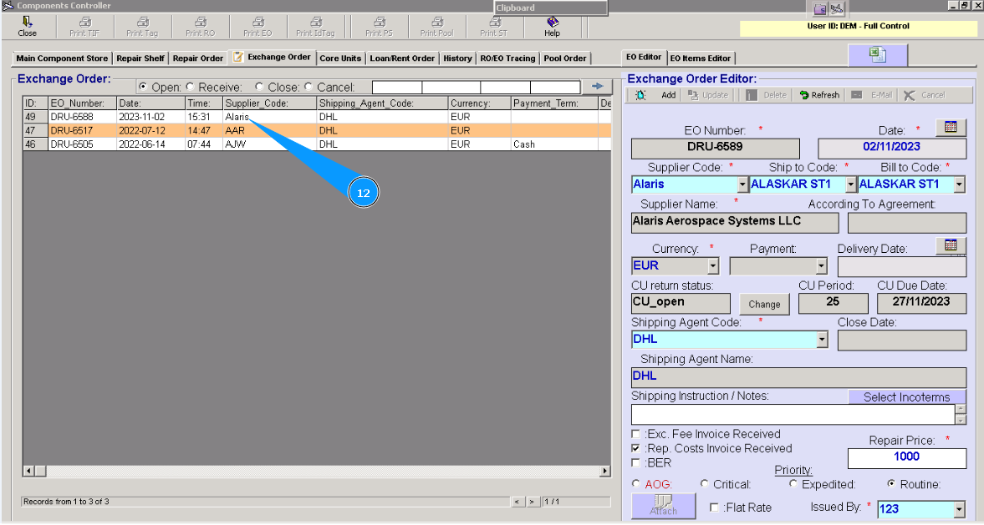Click the scissors icon at the top right
984x525 pixels.
click(837, 9)
